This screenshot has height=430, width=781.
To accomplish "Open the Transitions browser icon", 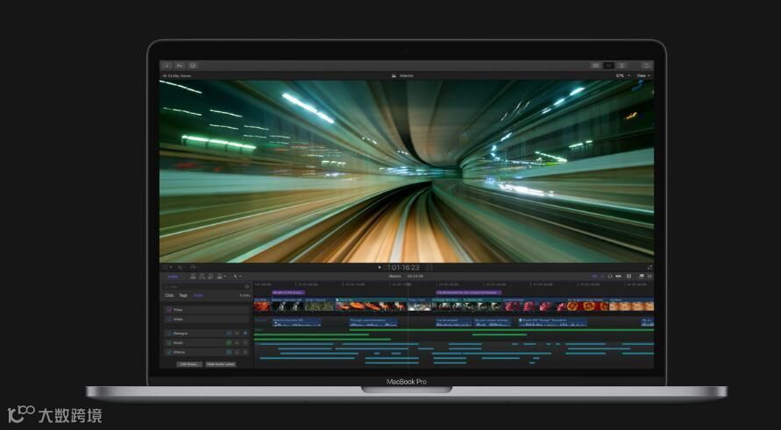I will pos(649,276).
